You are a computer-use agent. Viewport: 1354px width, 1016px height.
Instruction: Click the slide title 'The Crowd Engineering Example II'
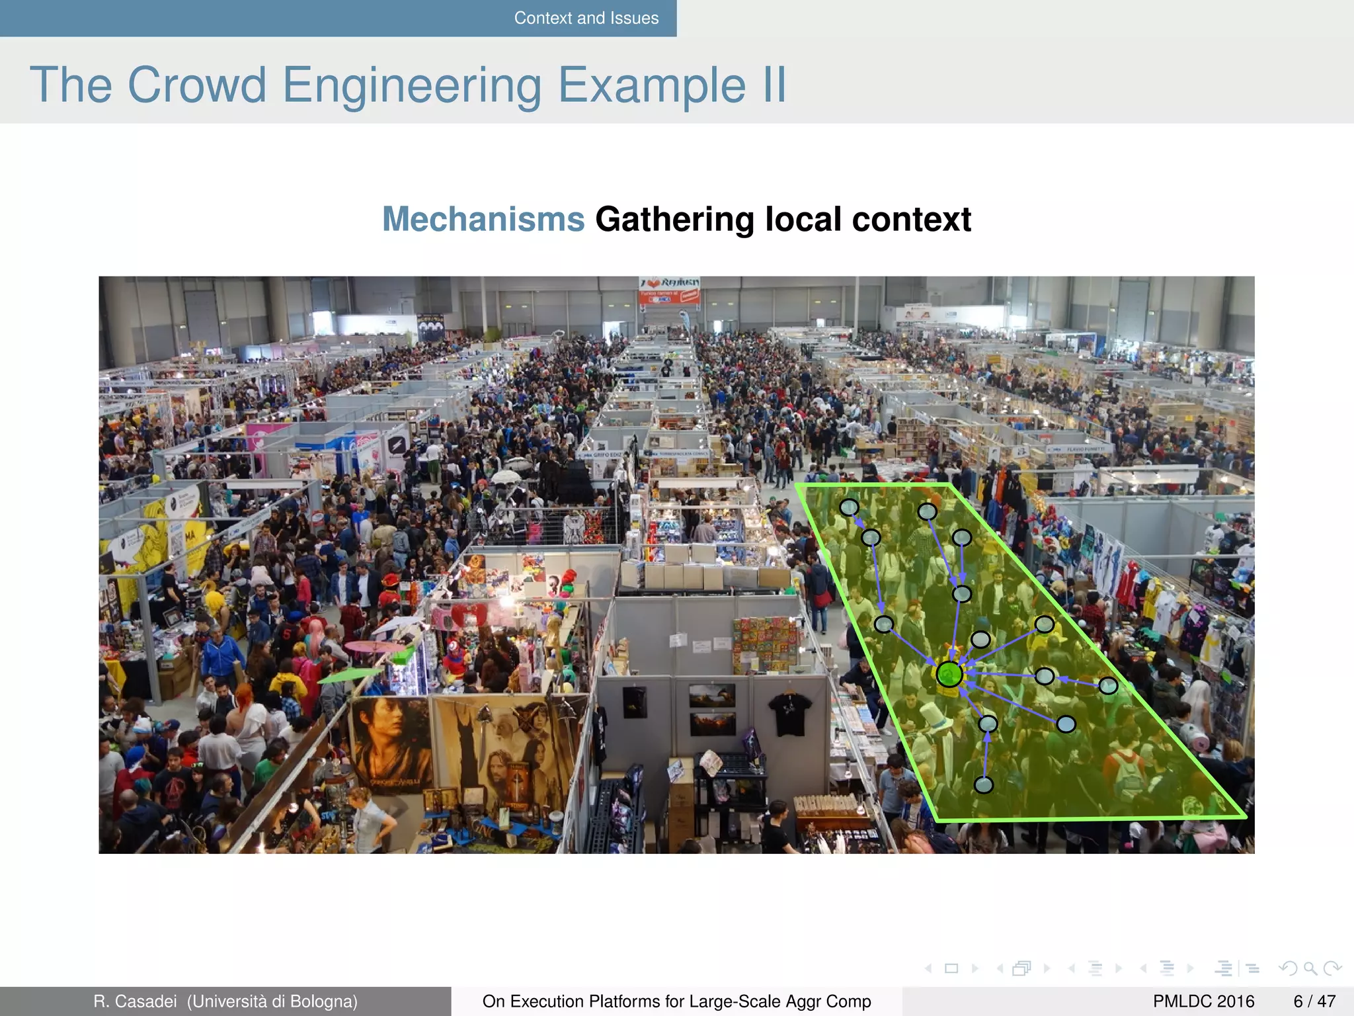(x=408, y=85)
